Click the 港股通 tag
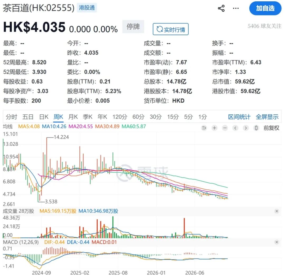Viewport: 285px width, 277px height. [x=87, y=8]
